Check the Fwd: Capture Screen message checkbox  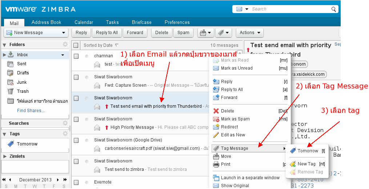tap(76, 77)
